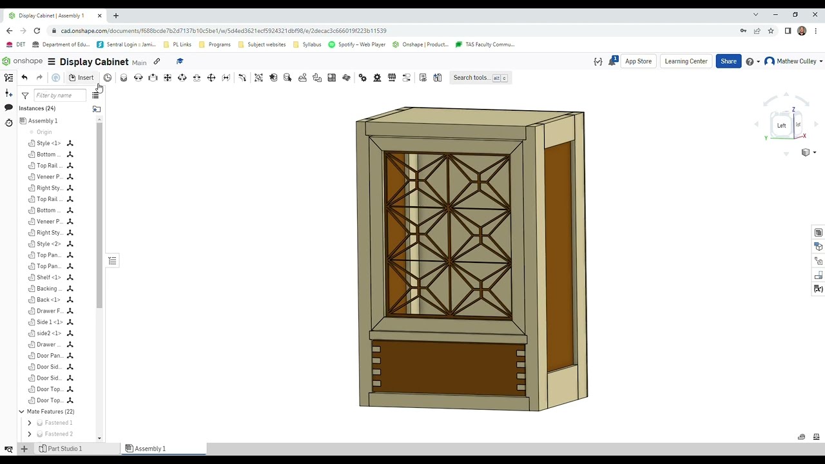Click the add folder icon beside Instances
Image resolution: width=825 pixels, height=464 pixels.
click(97, 109)
